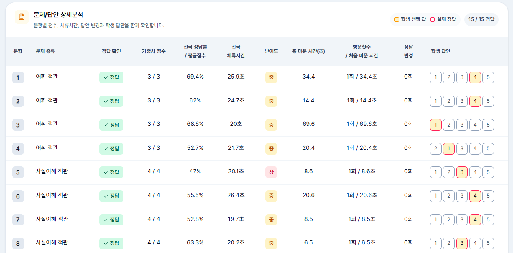
Task: Click the 중 difficulty tag in row 8
Action: pyautogui.click(x=271, y=243)
